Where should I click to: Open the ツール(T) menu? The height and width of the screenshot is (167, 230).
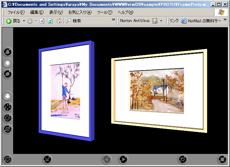click(105, 12)
